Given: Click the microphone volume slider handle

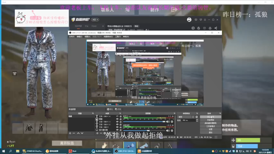Looking at the screenshot, I should 164,121.
